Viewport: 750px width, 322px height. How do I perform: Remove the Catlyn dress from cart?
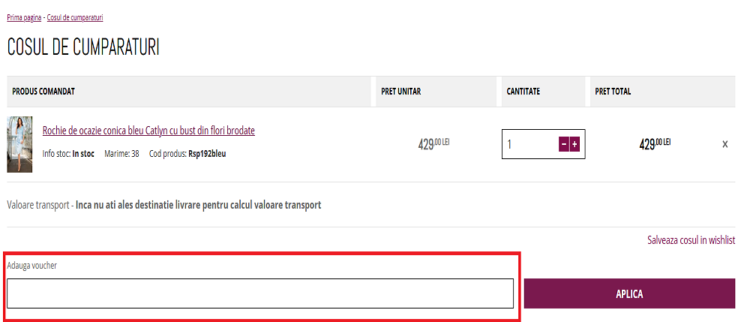coord(724,144)
